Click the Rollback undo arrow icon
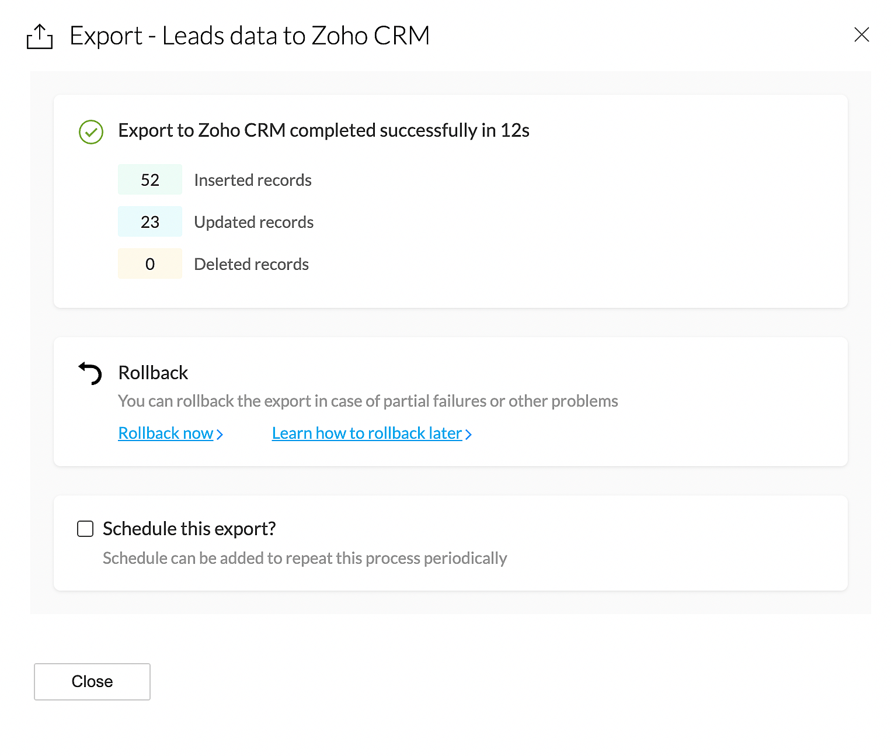 click(91, 373)
